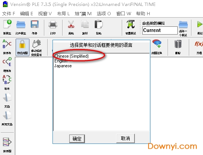
Task: Open the 帮助 H menu
Action: tap(143, 13)
